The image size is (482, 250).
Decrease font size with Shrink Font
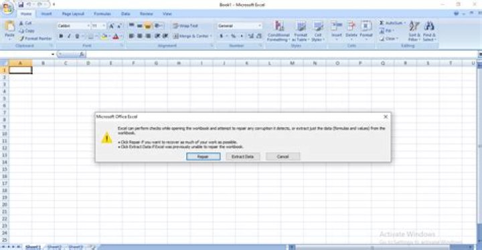pyautogui.click(x=119, y=26)
